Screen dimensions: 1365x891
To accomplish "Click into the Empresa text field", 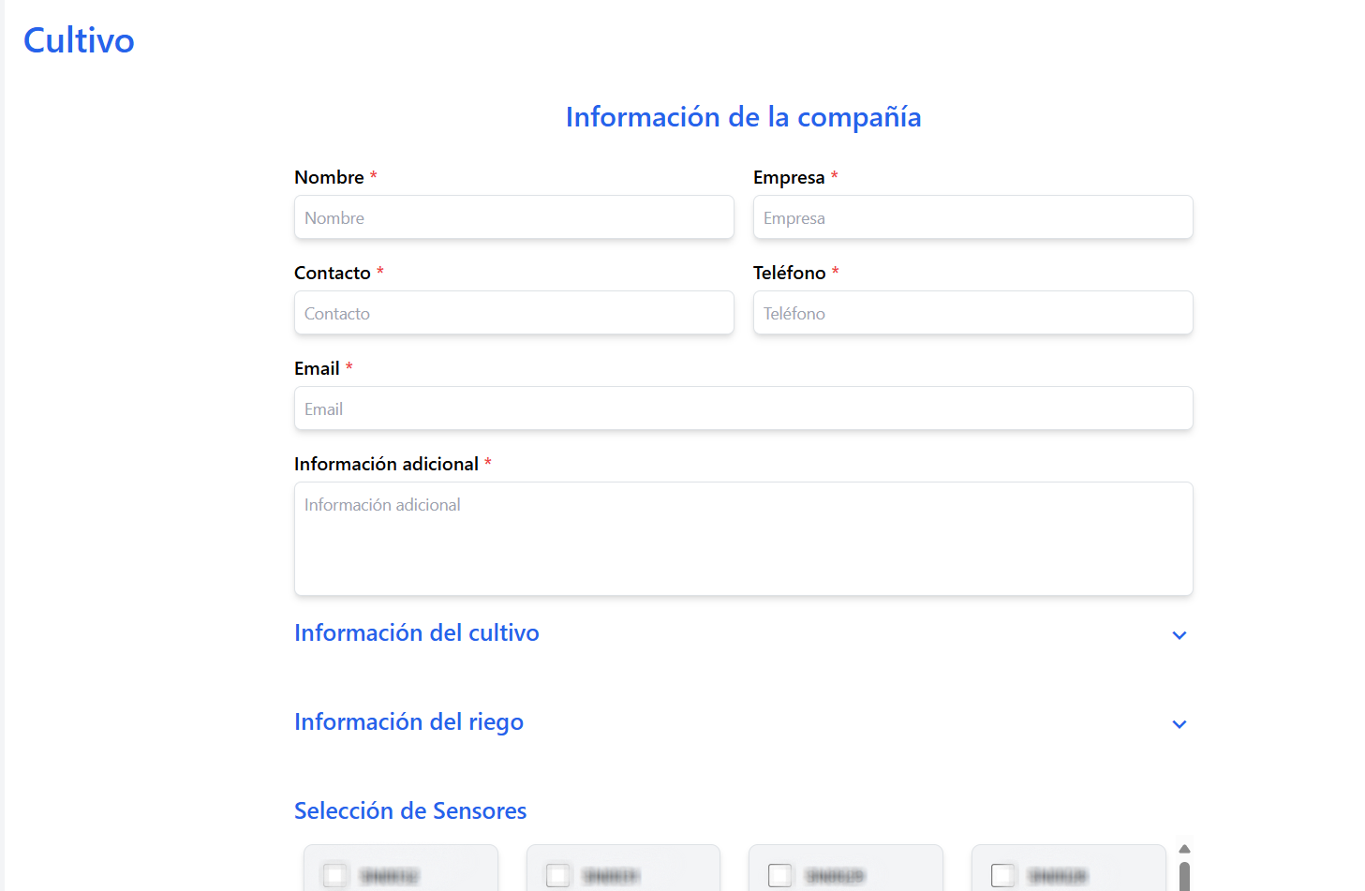I will coord(972,217).
